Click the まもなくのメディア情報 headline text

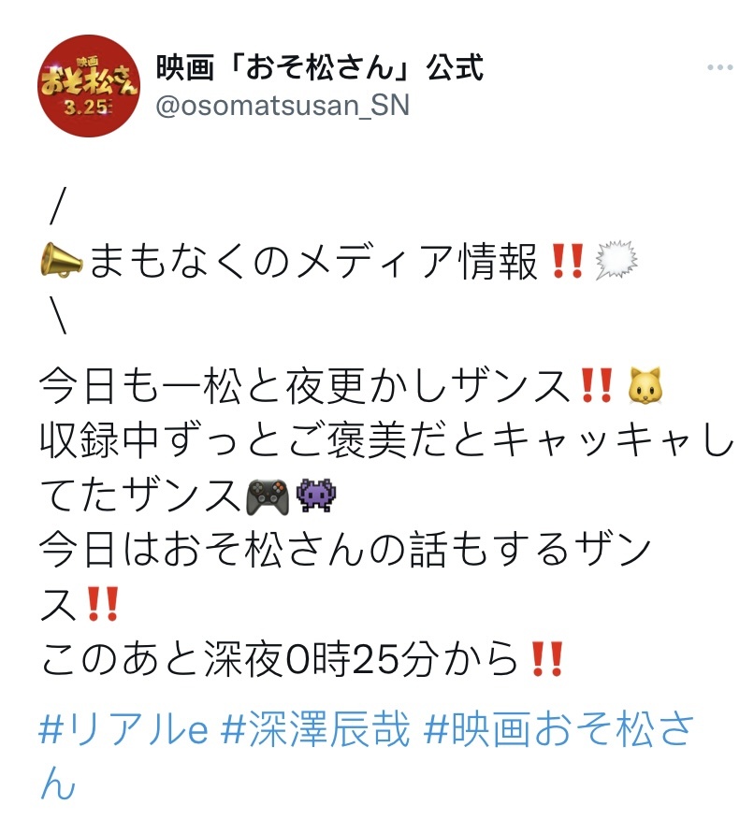tap(313, 261)
